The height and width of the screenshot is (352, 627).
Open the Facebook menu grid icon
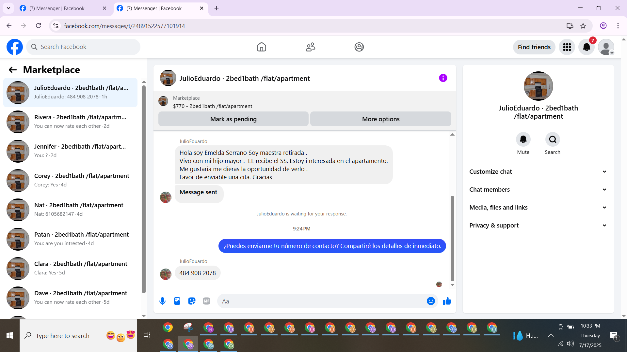567,47
